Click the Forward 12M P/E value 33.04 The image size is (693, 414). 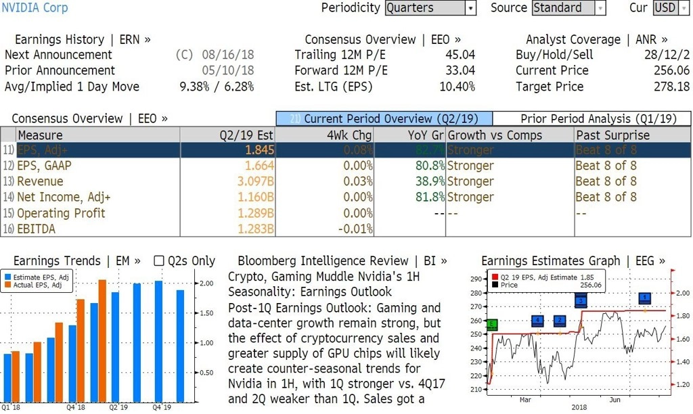(x=460, y=71)
